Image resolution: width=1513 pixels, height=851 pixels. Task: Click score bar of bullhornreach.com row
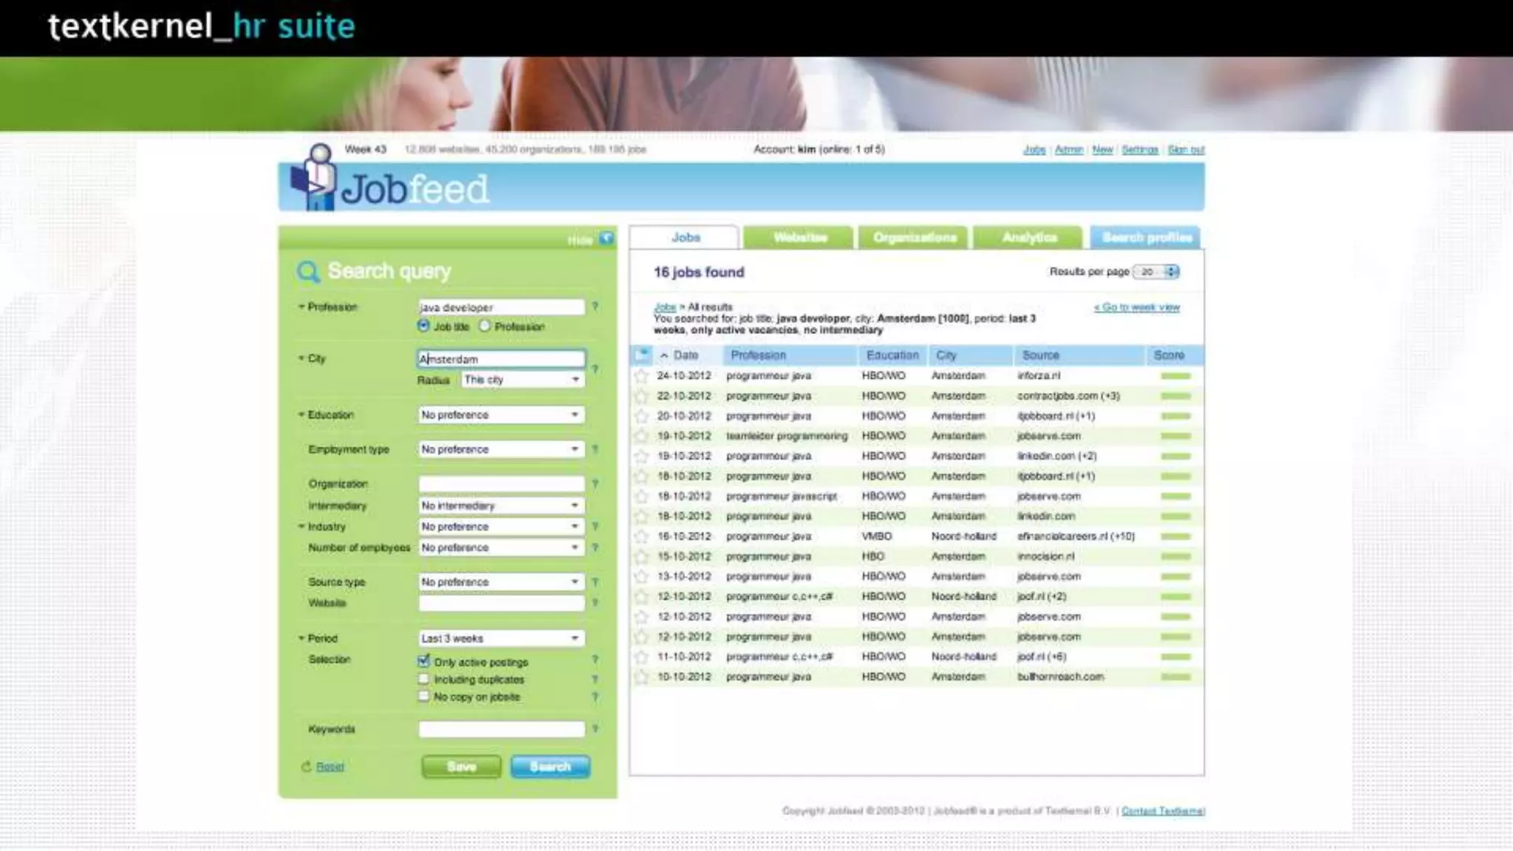pos(1175,677)
